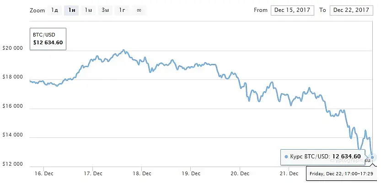The height and width of the screenshot is (183, 381).
Task: Click the Friday, Dec 22 time tooltip
Action: [343, 173]
